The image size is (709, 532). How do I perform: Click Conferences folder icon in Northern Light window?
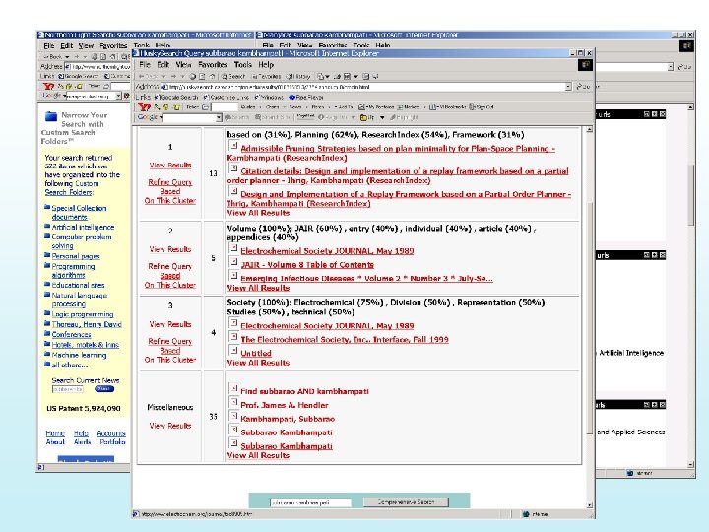tap(47, 334)
